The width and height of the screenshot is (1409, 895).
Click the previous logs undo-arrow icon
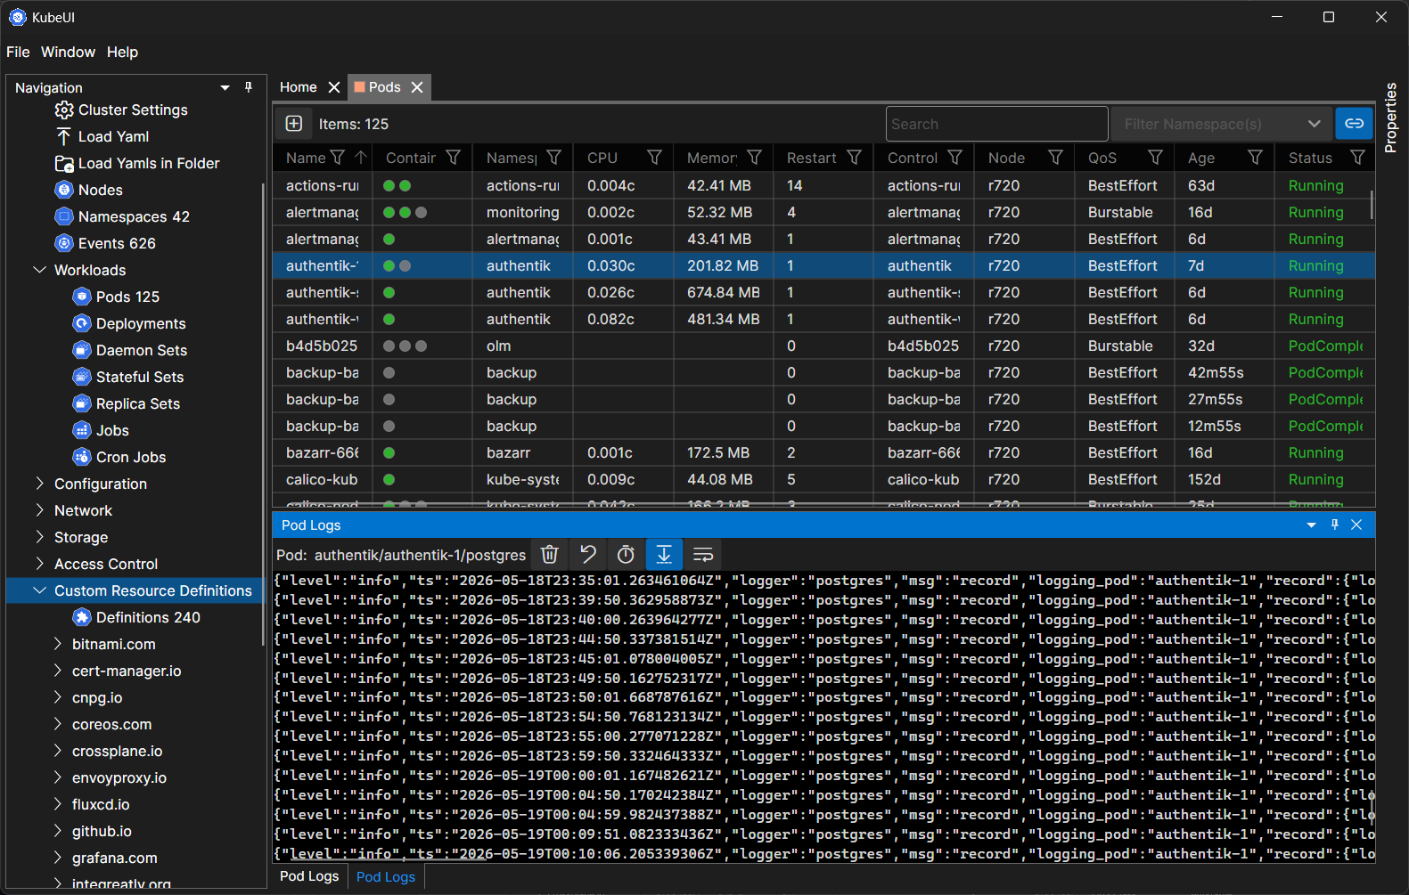pos(588,555)
